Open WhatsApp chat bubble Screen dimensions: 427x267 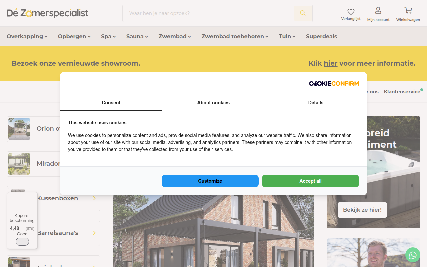(x=413, y=255)
